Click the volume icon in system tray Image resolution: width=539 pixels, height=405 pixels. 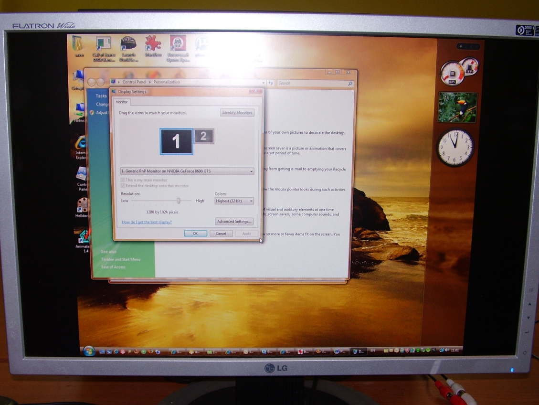point(446,350)
